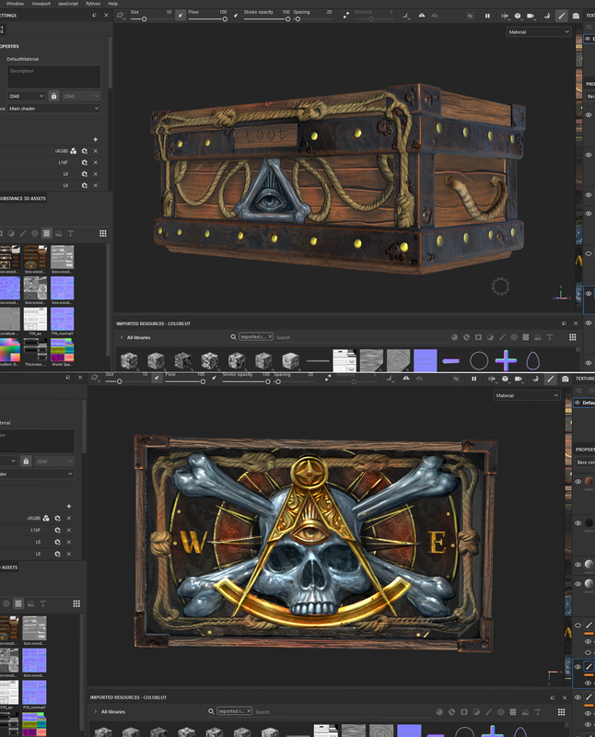The width and height of the screenshot is (595, 737).
Task: Toggle the size lock in upper settings panel
Action: point(53,96)
